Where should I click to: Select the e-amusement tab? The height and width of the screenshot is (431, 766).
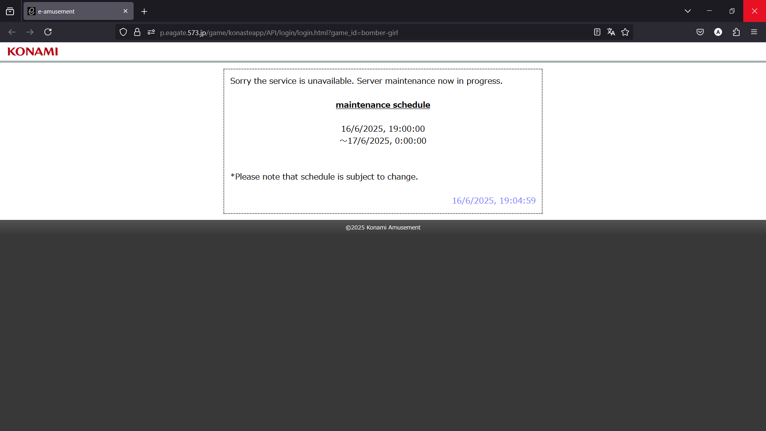pyautogui.click(x=78, y=11)
